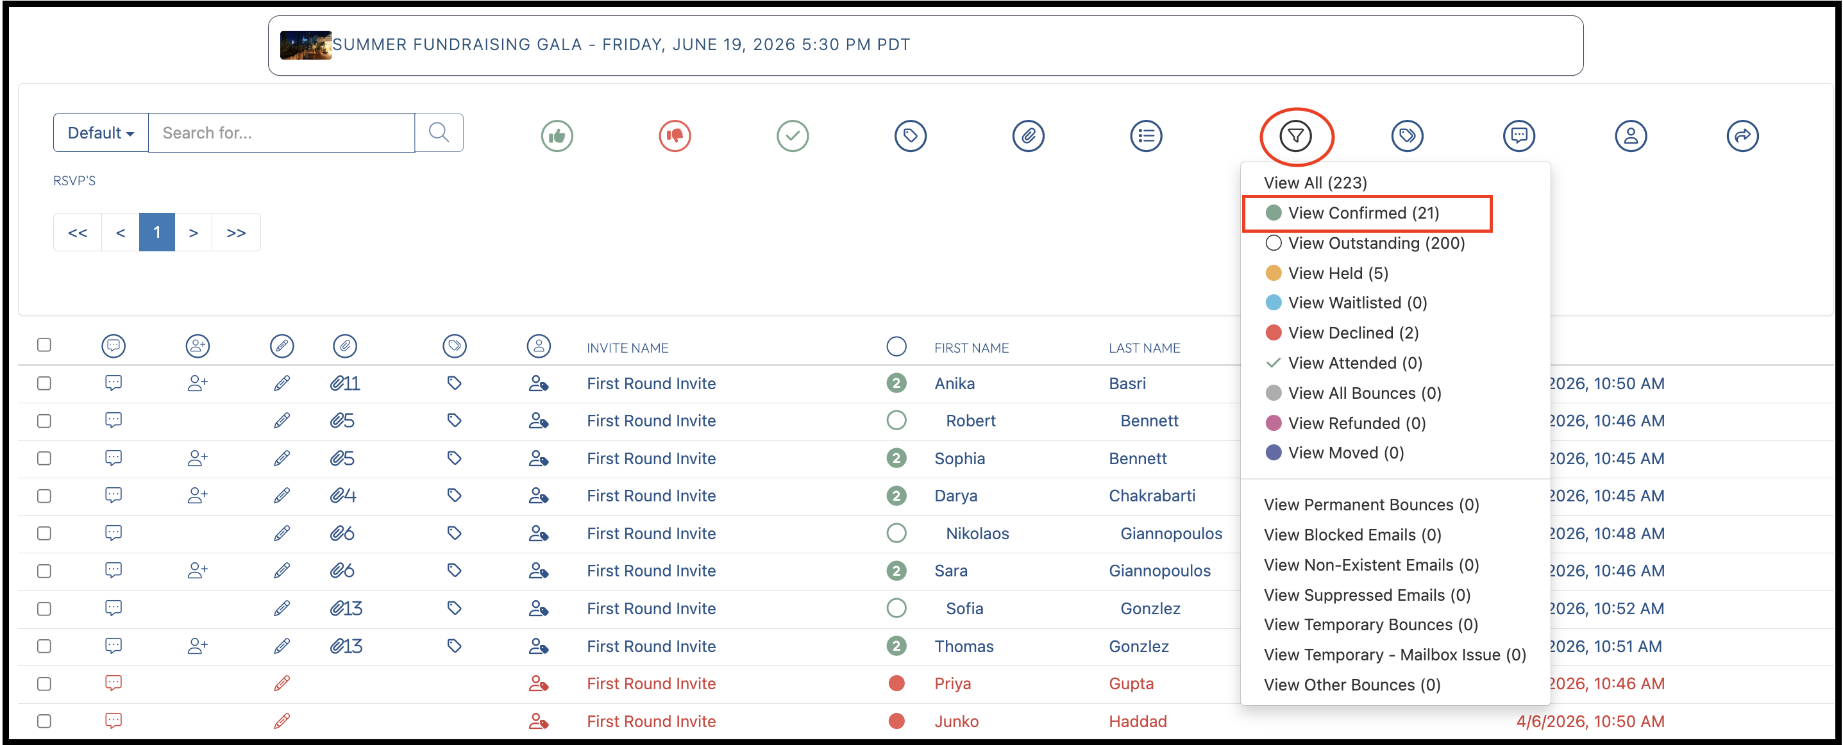
Task: Go to next page with > button
Action: (193, 232)
